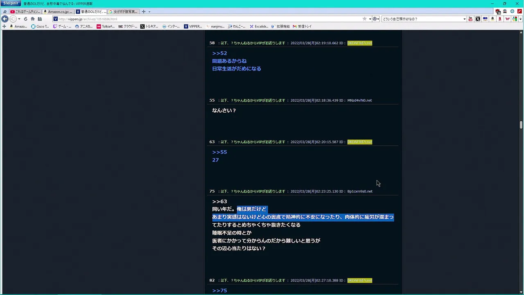Search with X engine icon
The width and height of the screenshot is (524, 295).
pos(478,19)
